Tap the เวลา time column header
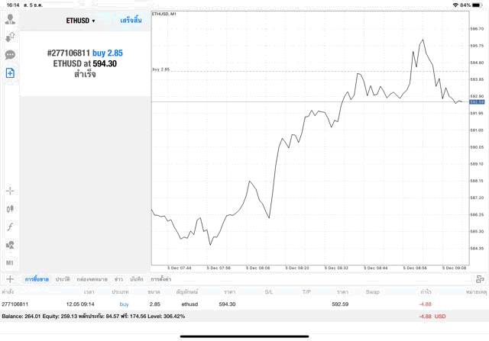 click(x=89, y=292)
